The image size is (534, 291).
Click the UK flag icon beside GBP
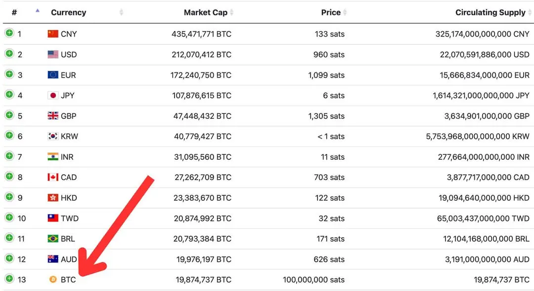tap(53, 116)
